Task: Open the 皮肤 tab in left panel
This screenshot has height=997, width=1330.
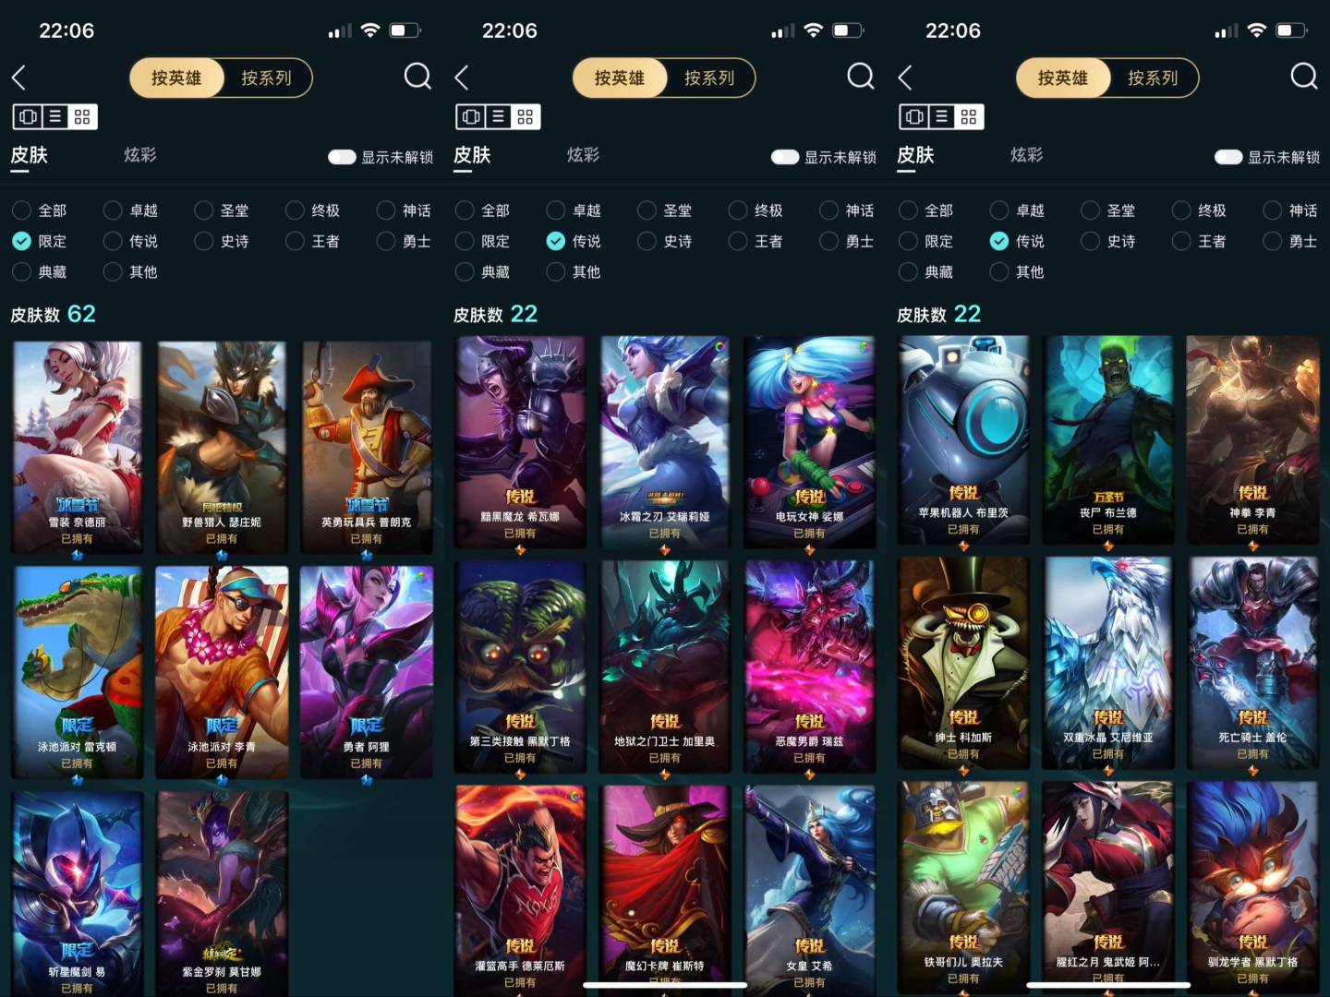Action: (x=29, y=155)
